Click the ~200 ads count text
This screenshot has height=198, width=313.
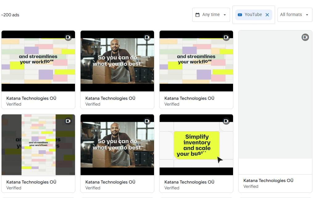click(x=10, y=15)
